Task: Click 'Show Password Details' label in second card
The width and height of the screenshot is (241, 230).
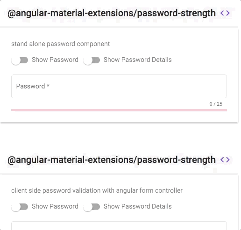Action: coord(138,206)
